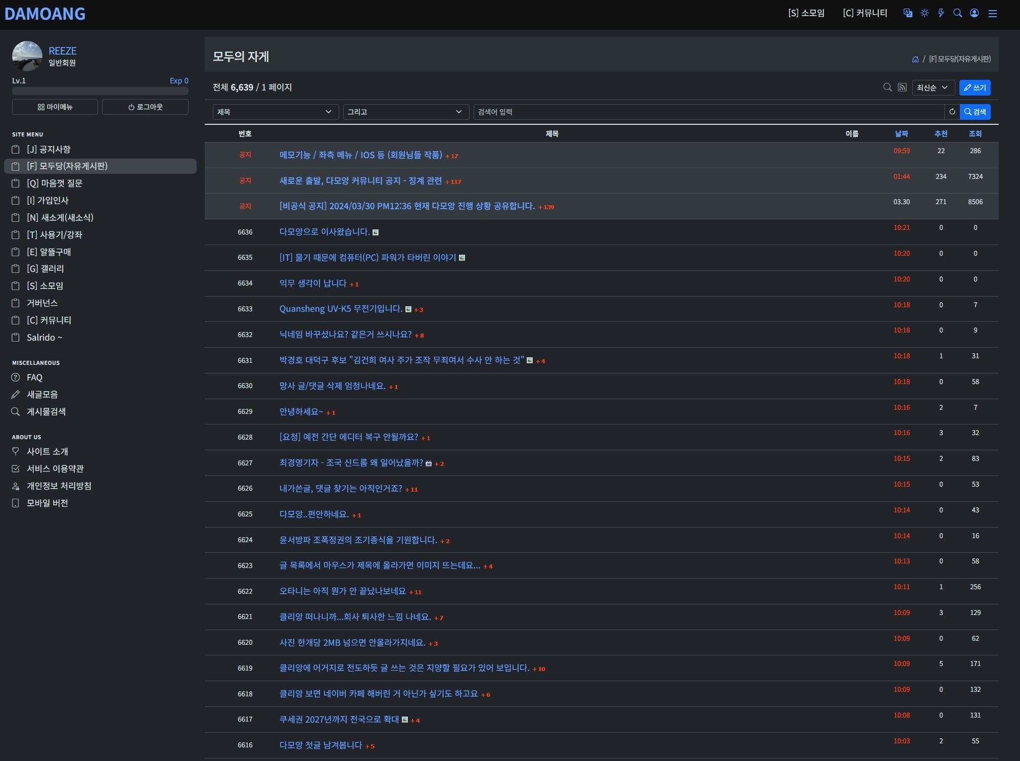Open the hamburger menu icon
Viewport: 1020px width, 761px height.
coord(993,14)
